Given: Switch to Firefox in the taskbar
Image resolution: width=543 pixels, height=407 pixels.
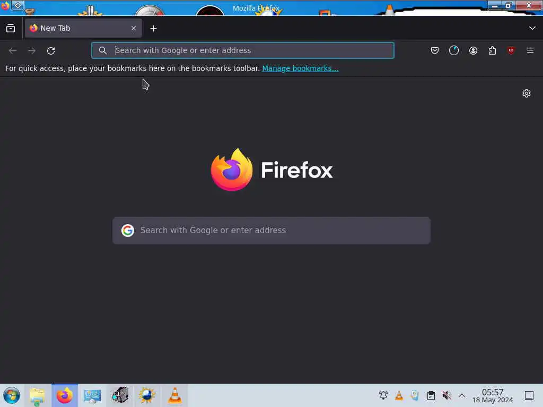Looking at the screenshot, I should [65, 395].
